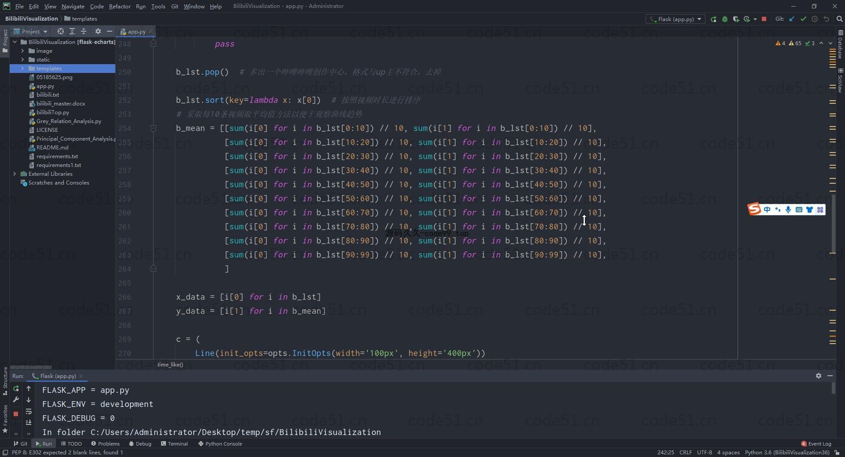The image size is (845, 457).
Task: Jump to previous highlighted error arrow
Action: [821, 43]
